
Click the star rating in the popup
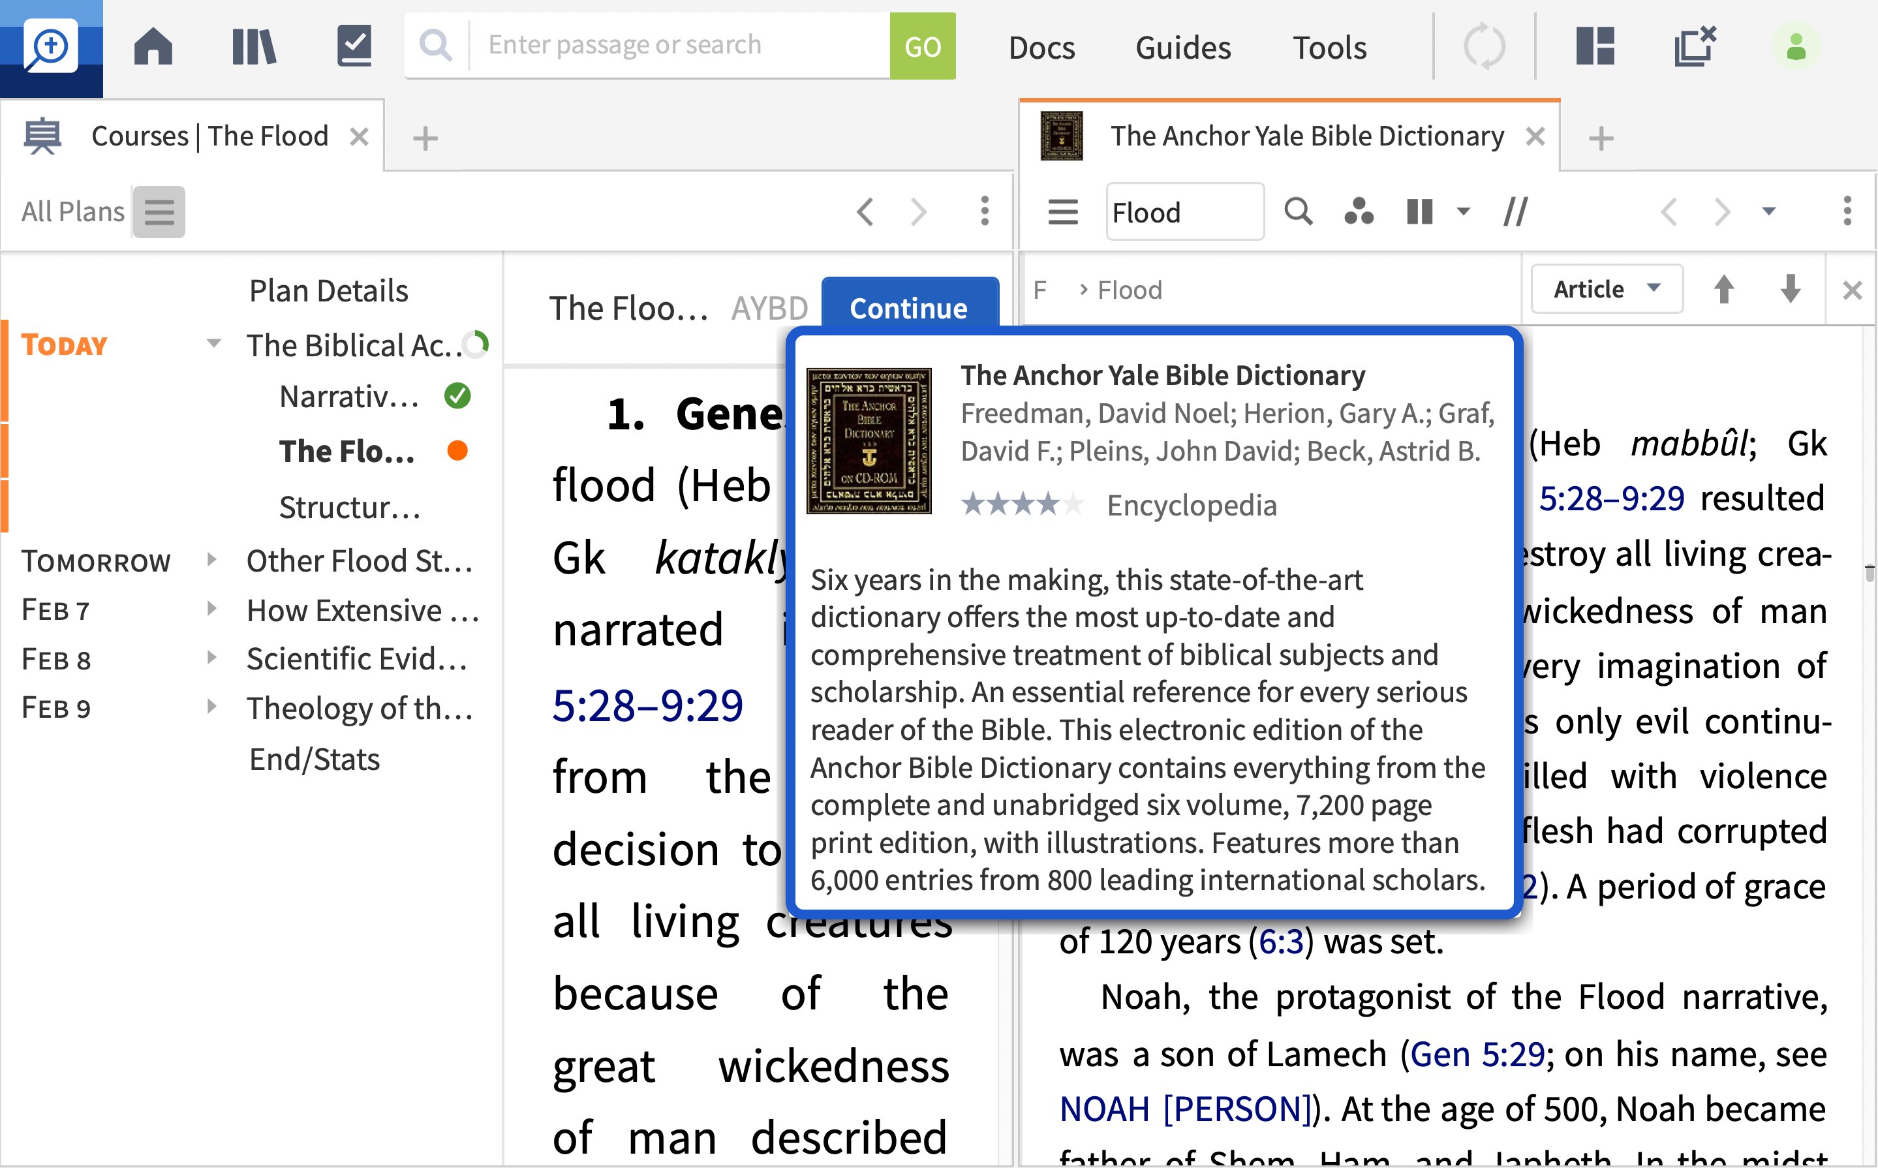[x=1022, y=505]
